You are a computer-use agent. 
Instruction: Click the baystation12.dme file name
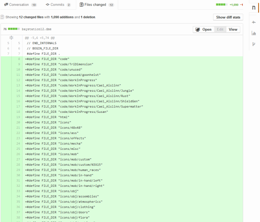[37, 29]
